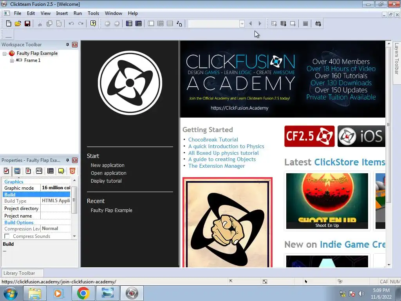Open the ChocoBreak Tutorial link

click(x=213, y=140)
